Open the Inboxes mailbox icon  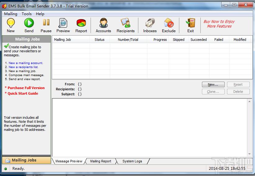150,23
